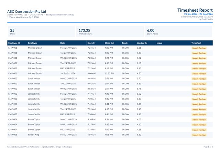Click the 8:00 AM clock in cell

click(91, 73)
